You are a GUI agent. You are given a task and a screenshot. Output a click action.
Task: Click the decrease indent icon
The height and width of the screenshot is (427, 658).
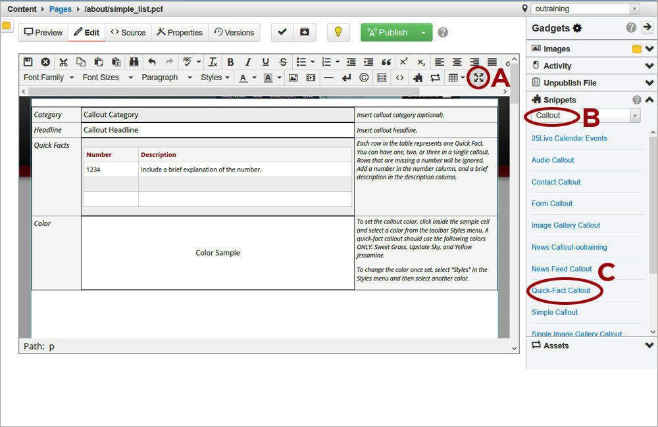[351, 62]
